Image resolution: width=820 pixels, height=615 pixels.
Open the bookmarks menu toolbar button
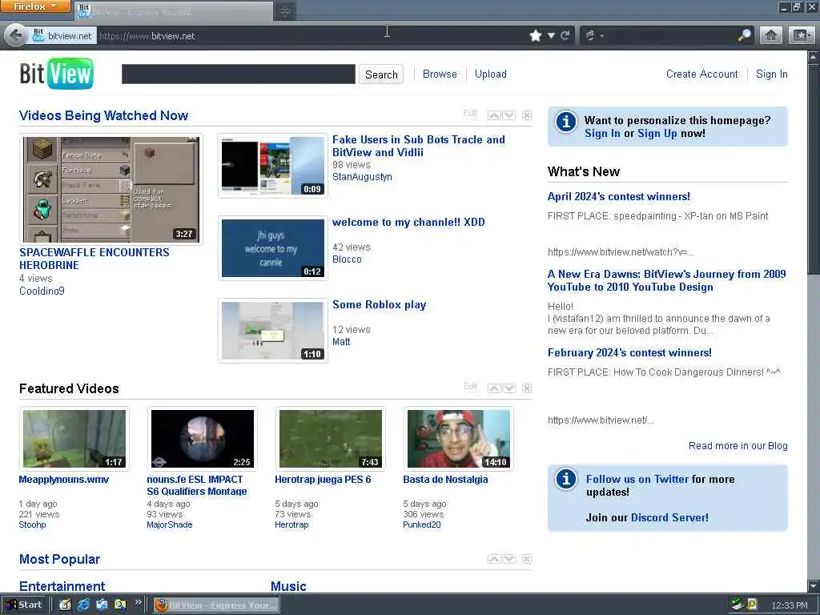(x=801, y=35)
